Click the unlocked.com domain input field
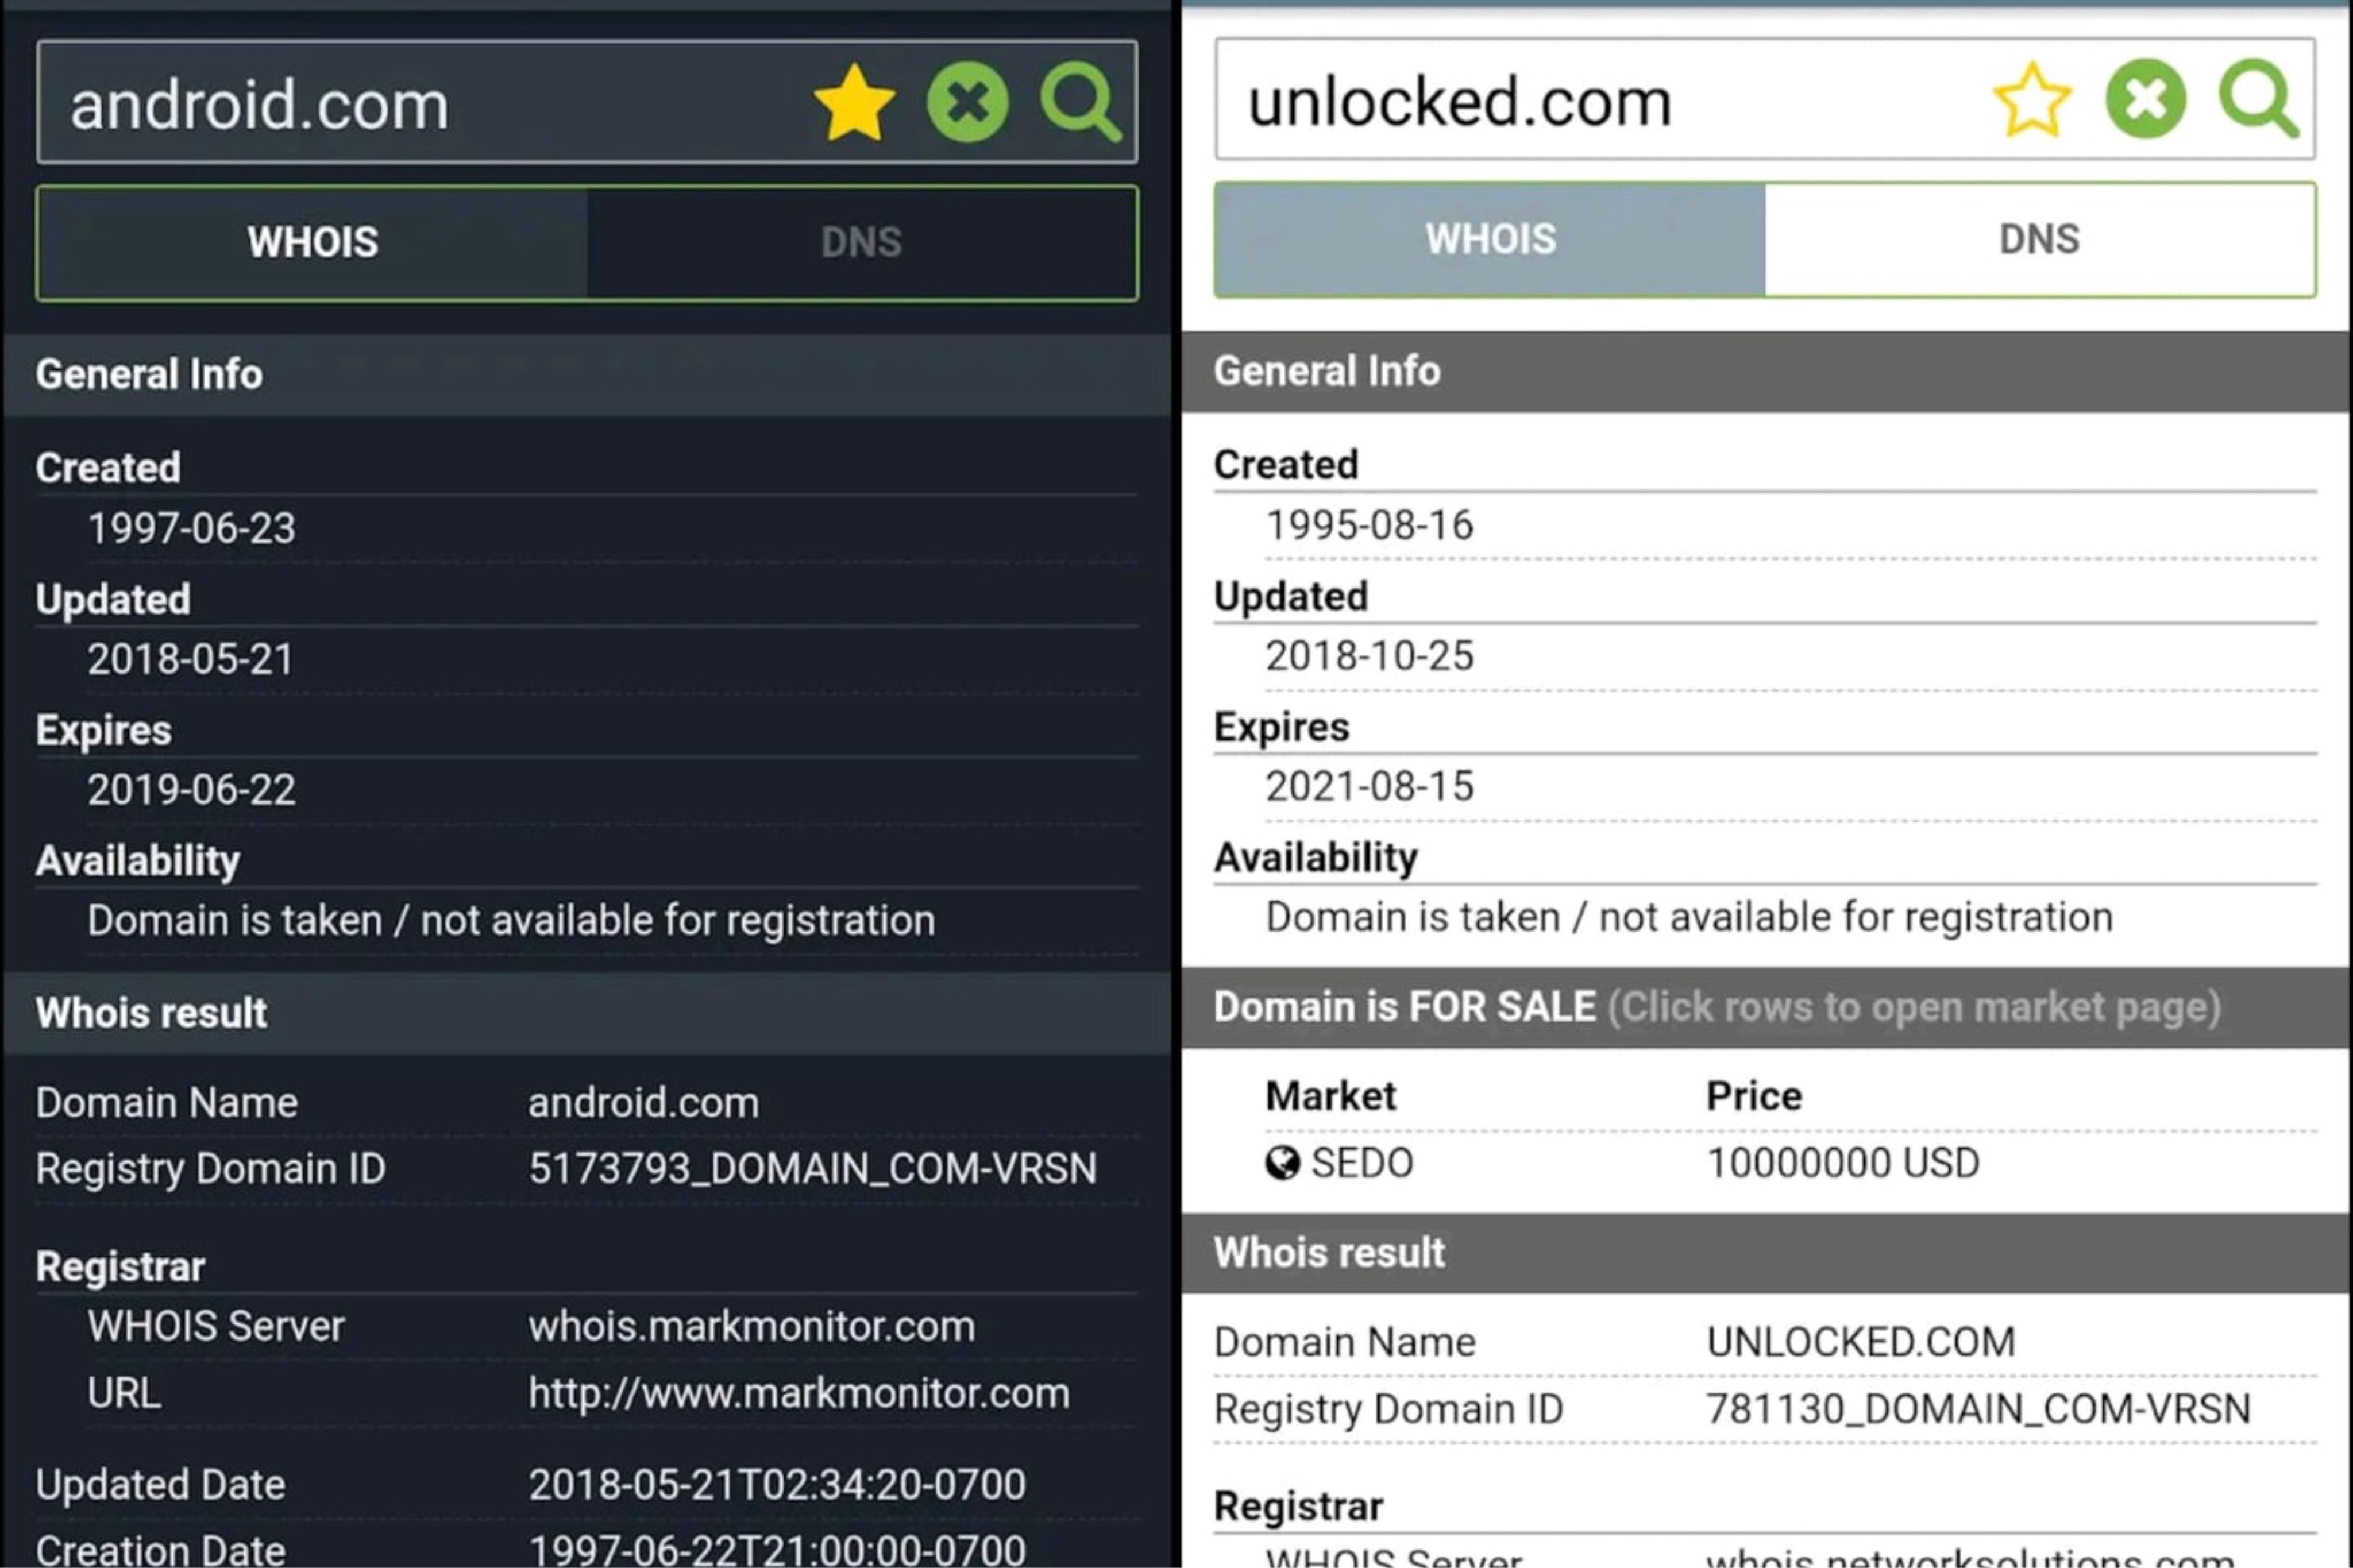The height and width of the screenshot is (1568, 2353). click(x=1580, y=101)
